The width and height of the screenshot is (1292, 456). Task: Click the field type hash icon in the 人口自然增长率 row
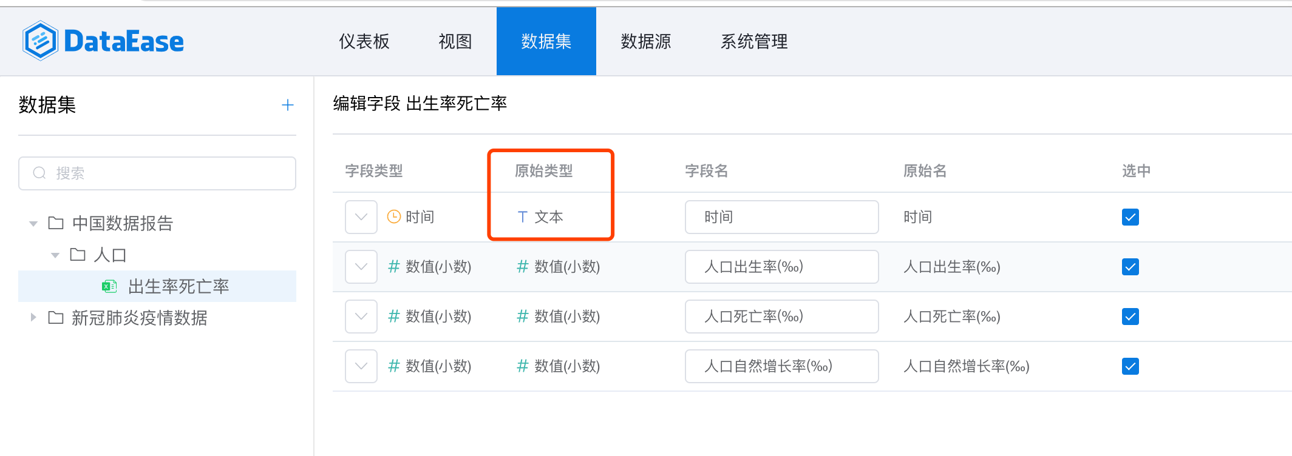pos(394,366)
